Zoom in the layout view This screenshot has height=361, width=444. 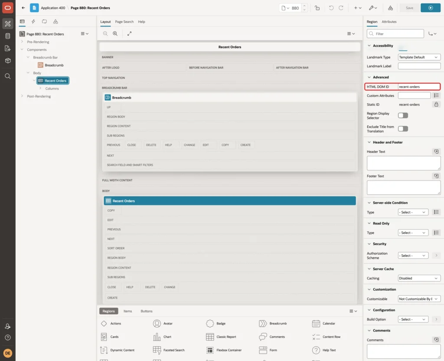[x=115, y=33]
